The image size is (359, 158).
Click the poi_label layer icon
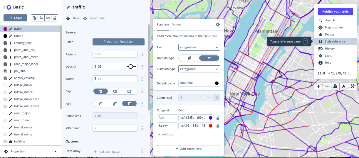5,71
